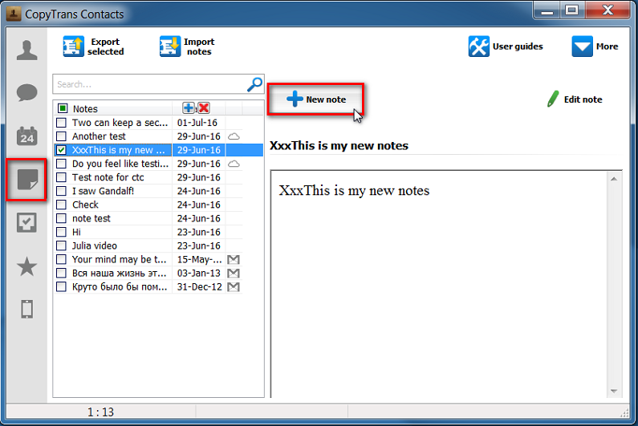Screen dimensions: 638x426
Task: Select the note titled note test
Action: point(91,218)
